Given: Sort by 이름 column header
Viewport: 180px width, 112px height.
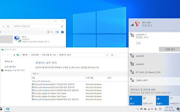Looking at the screenshot, I should point(58,78).
